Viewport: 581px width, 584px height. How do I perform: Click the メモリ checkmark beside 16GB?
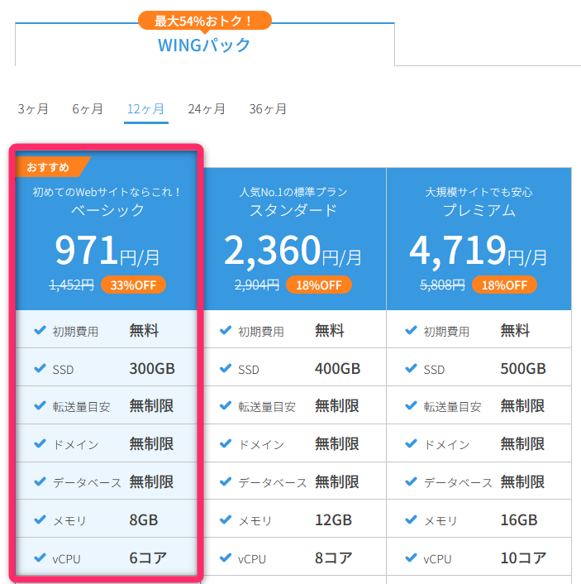coord(411,519)
